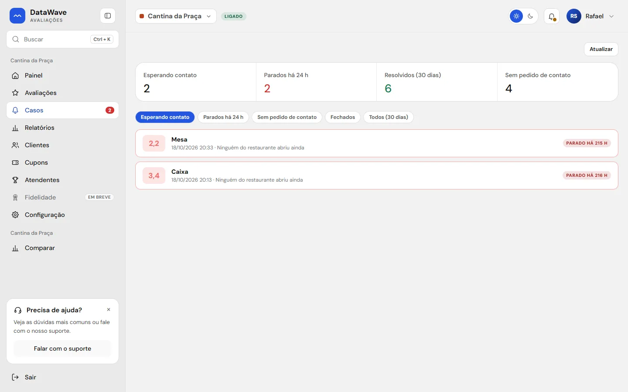Click the RS avatar badge
The width and height of the screenshot is (628, 392).
point(574,16)
